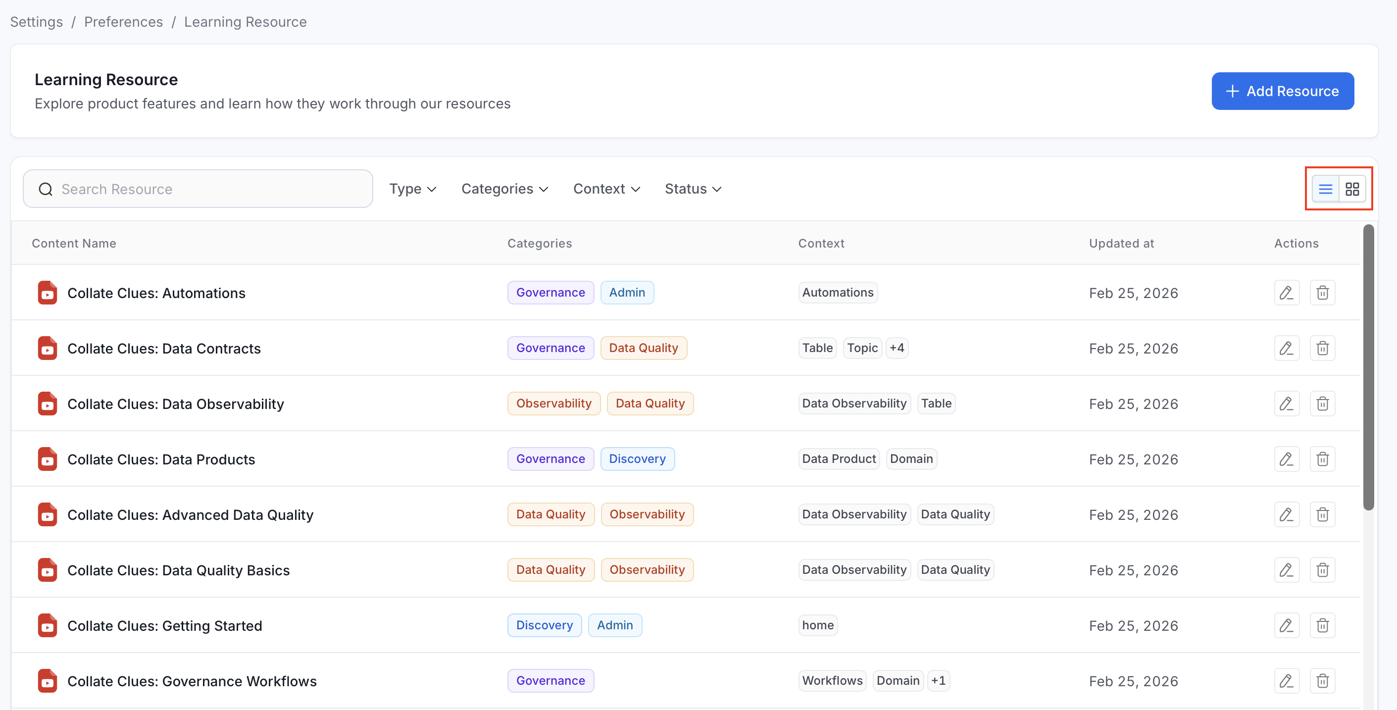Show the +4 more contexts for Data Contracts

(897, 348)
